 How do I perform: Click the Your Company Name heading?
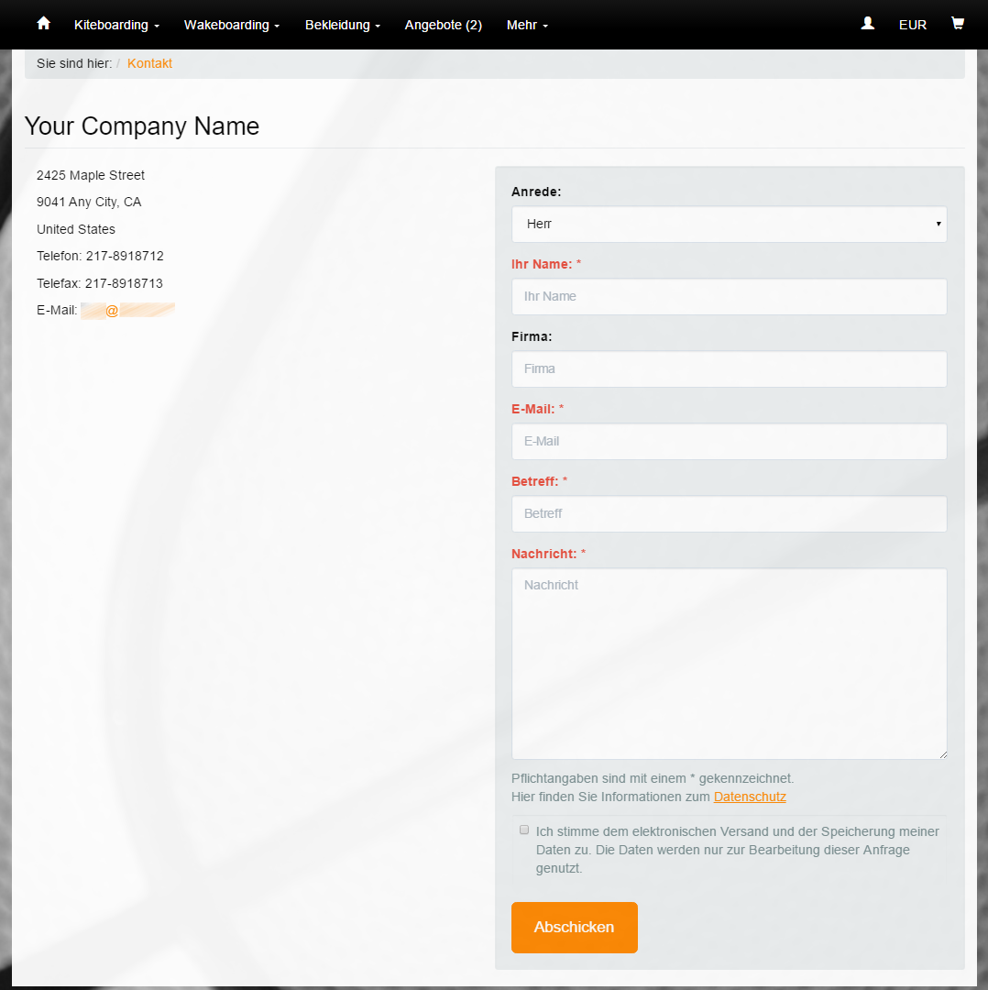pos(142,126)
